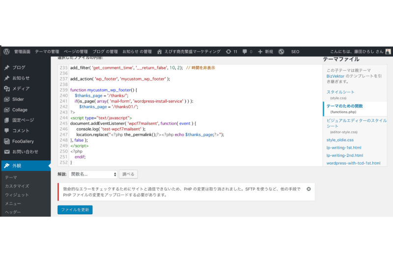Open the 関数名 function lookup dropdown
Screen dimensions: 393x262
pos(93,174)
